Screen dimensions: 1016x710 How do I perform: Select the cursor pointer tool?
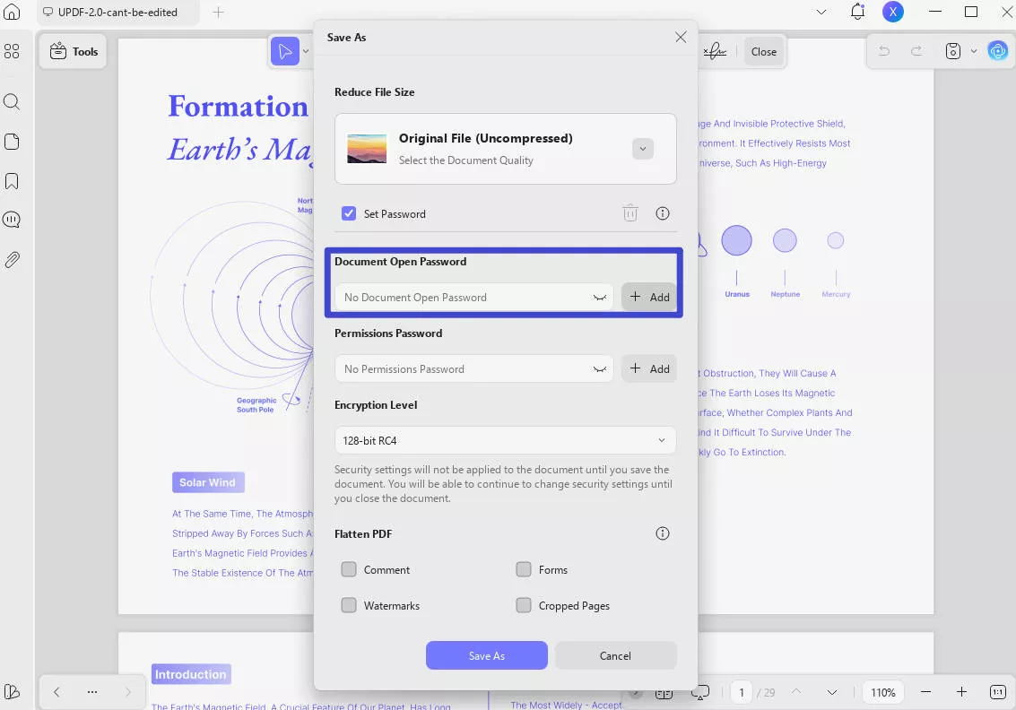[x=285, y=52]
